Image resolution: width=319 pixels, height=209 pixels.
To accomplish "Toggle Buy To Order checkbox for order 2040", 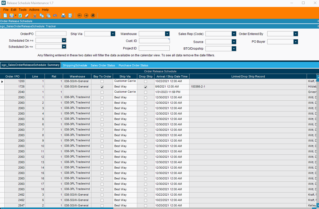I will [x=102, y=92].
